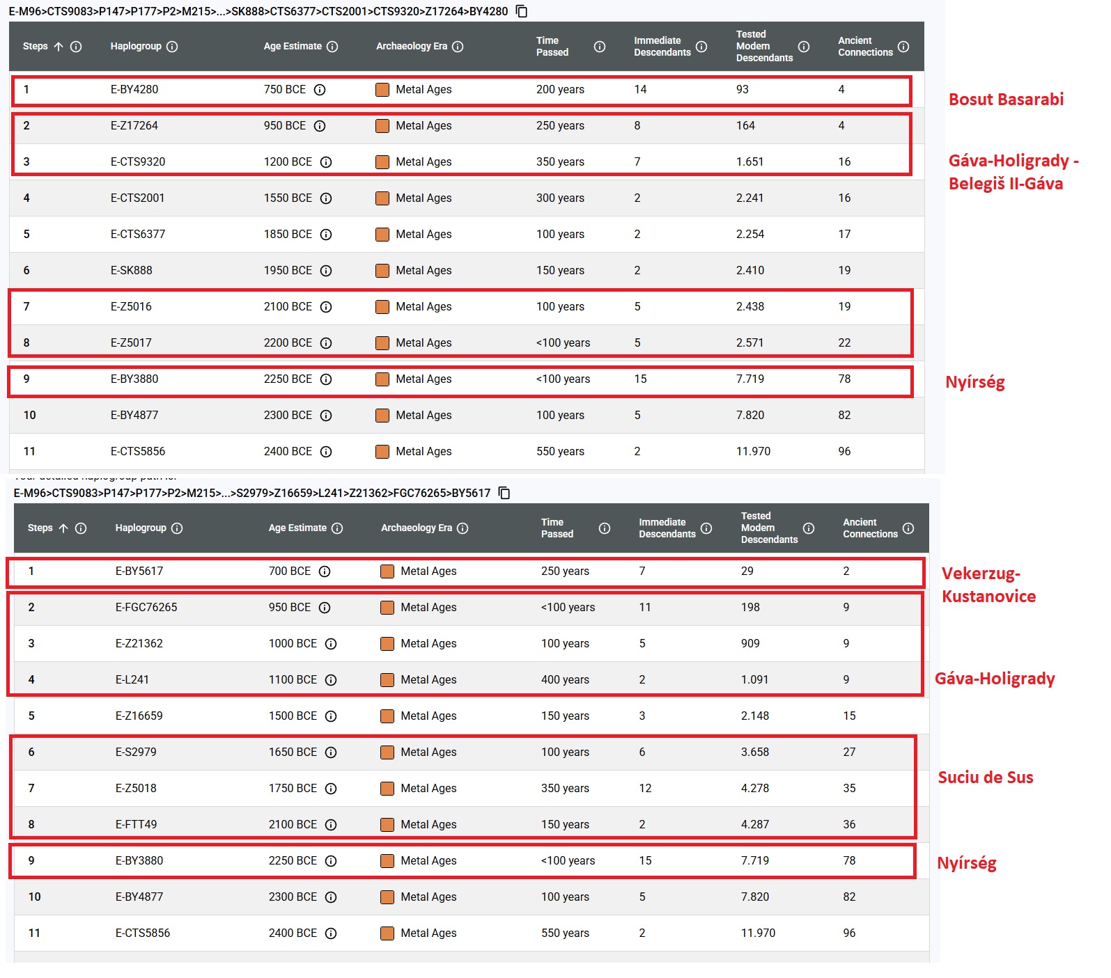The width and height of the screenshot is (1111, 978).
Task: Show age info for E-S2979's 1650 BCE
Action: point(331,752)
